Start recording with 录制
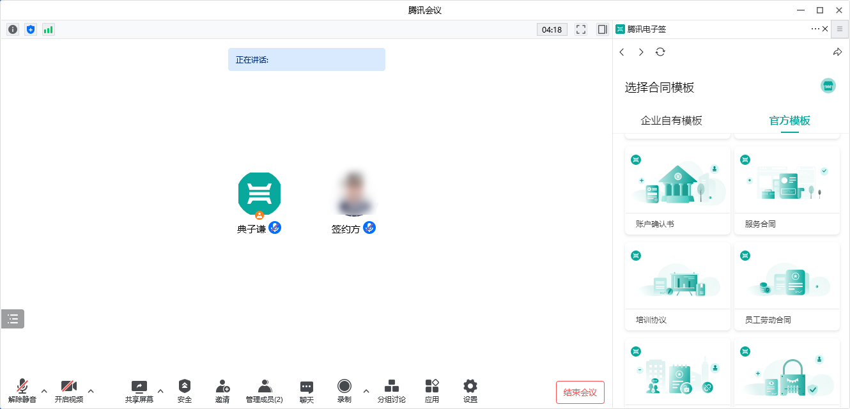Screen dimensions: 850x409 (x=344, y=391)
